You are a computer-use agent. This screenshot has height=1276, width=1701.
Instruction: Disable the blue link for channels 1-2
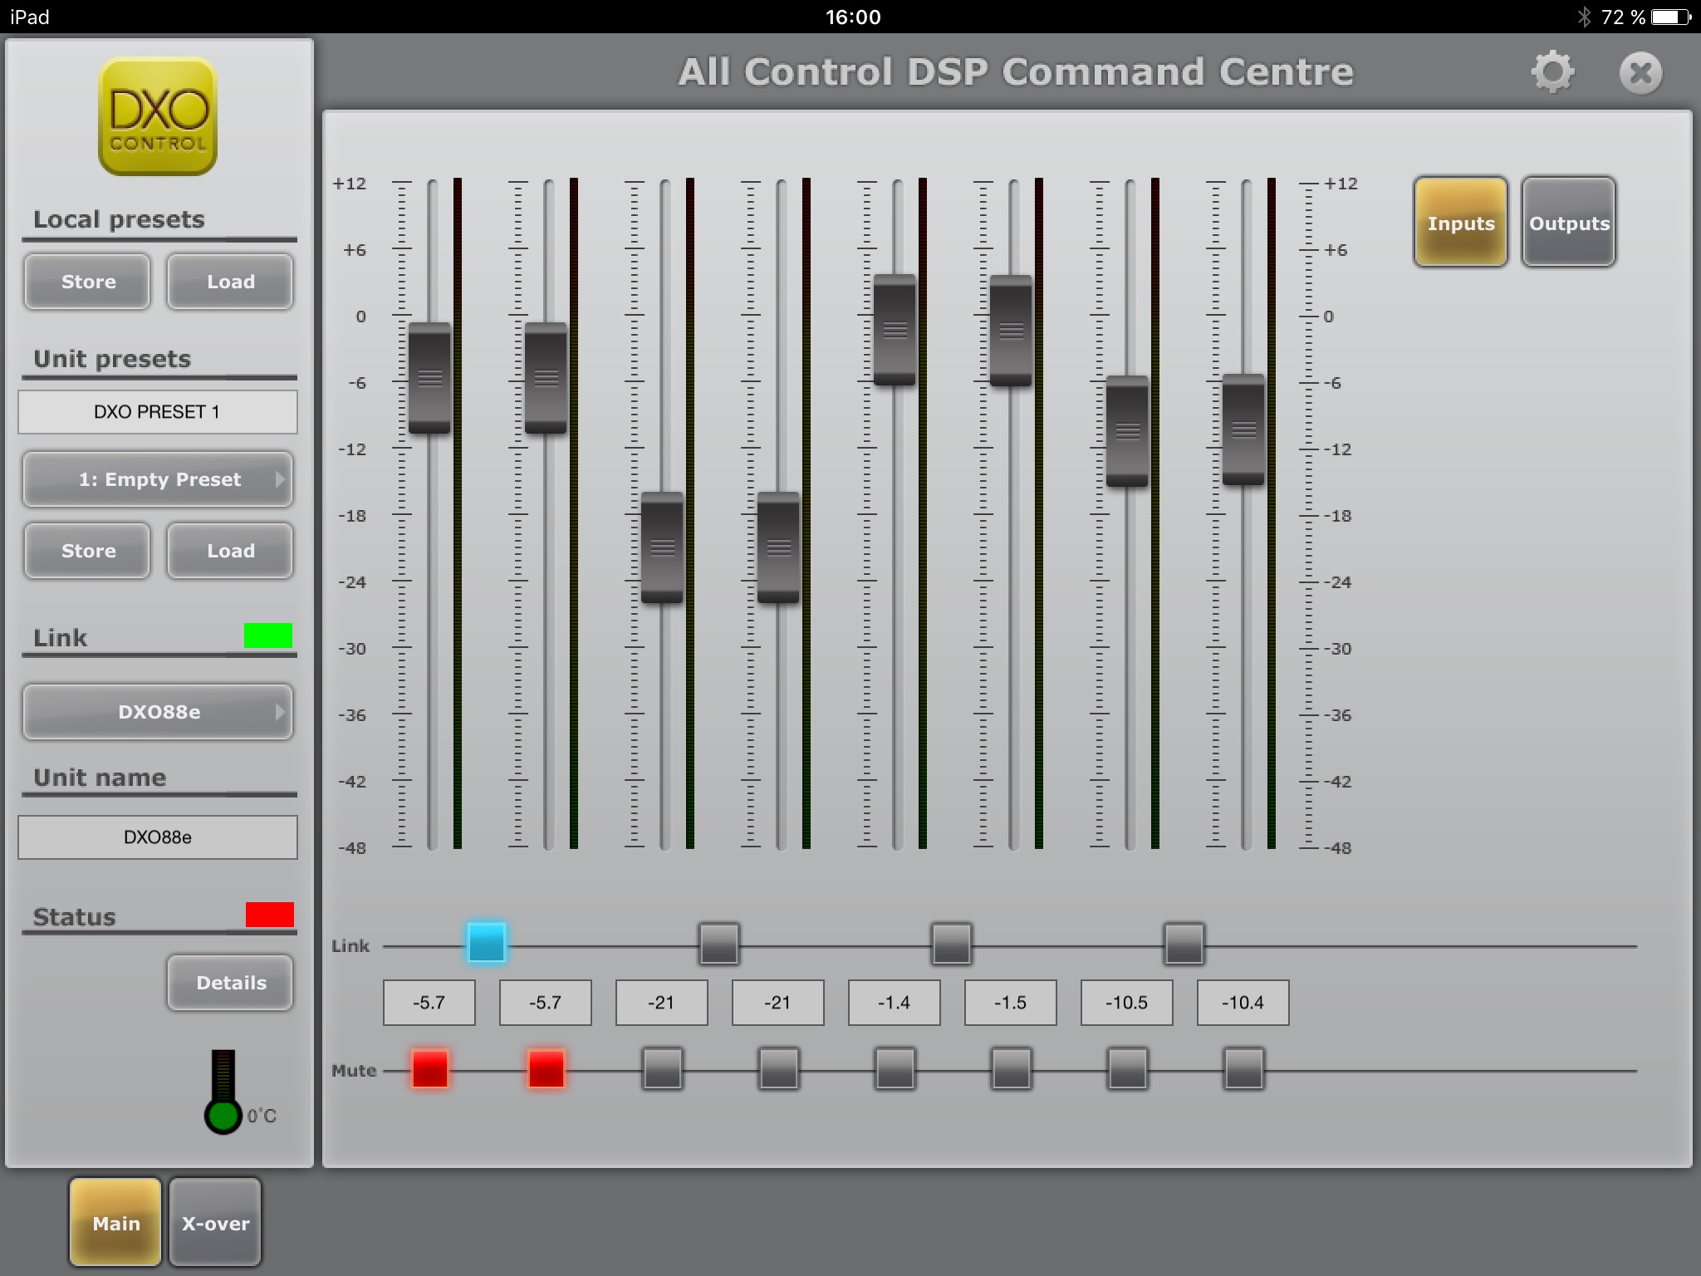pyautogui.click(x=487, y=943)
